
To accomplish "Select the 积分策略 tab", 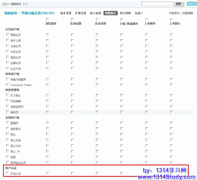I will (125, 13).
